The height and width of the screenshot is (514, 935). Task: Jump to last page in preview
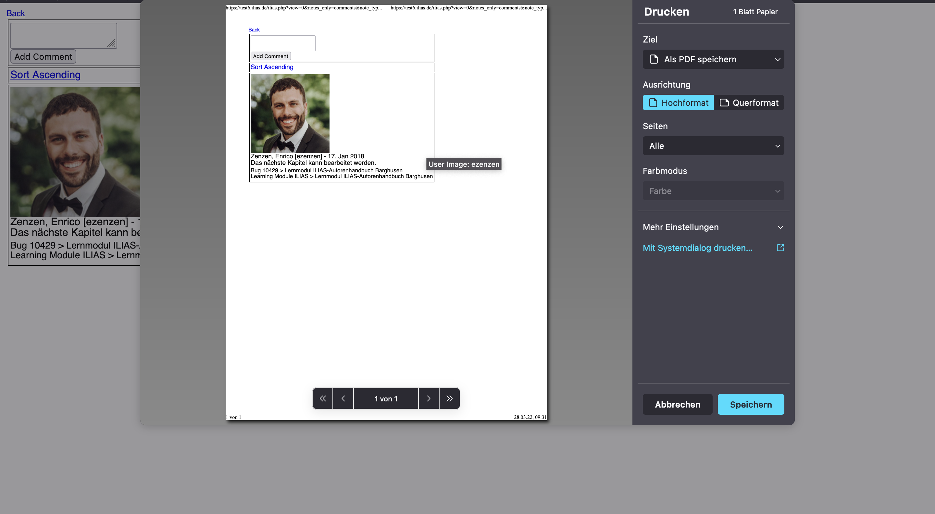pyautogui.click(x=449, y=398)
